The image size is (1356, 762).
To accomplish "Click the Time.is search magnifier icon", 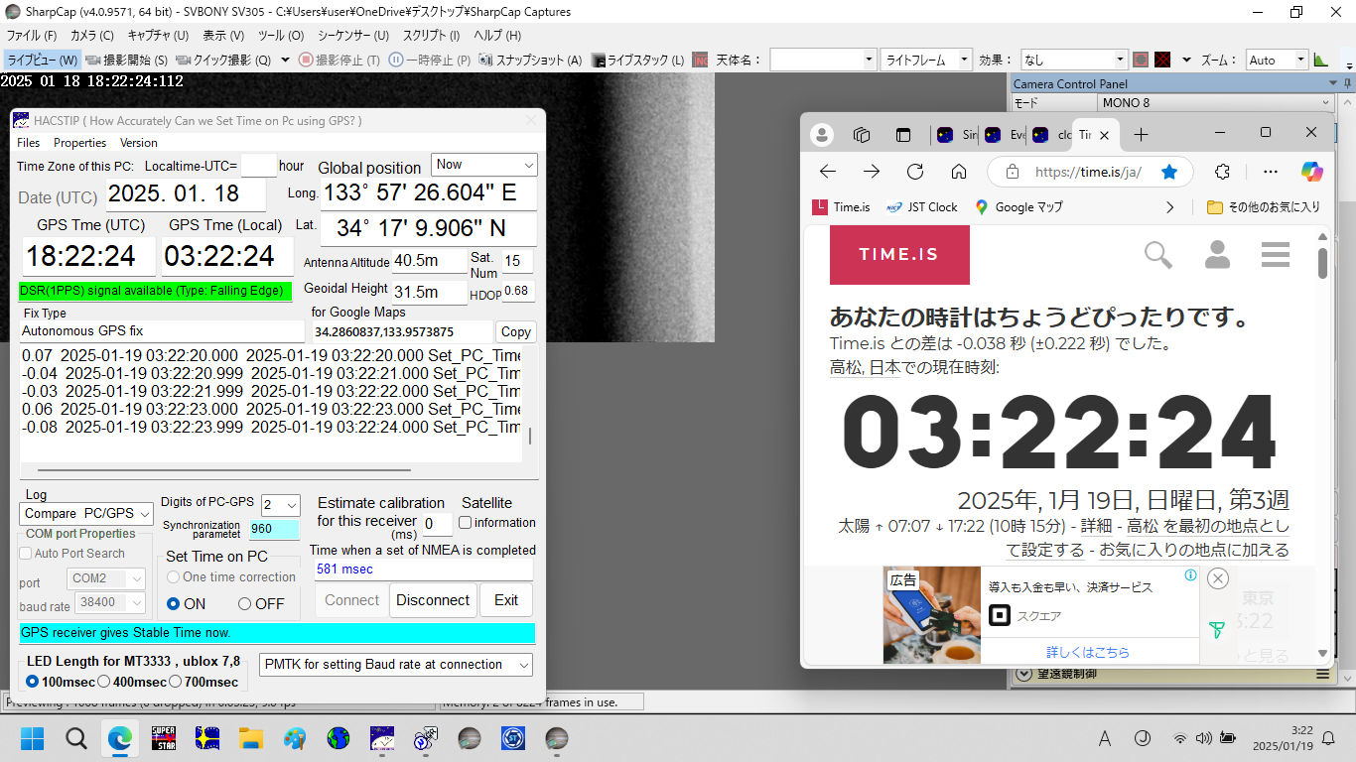I will tap(1158, 255).
